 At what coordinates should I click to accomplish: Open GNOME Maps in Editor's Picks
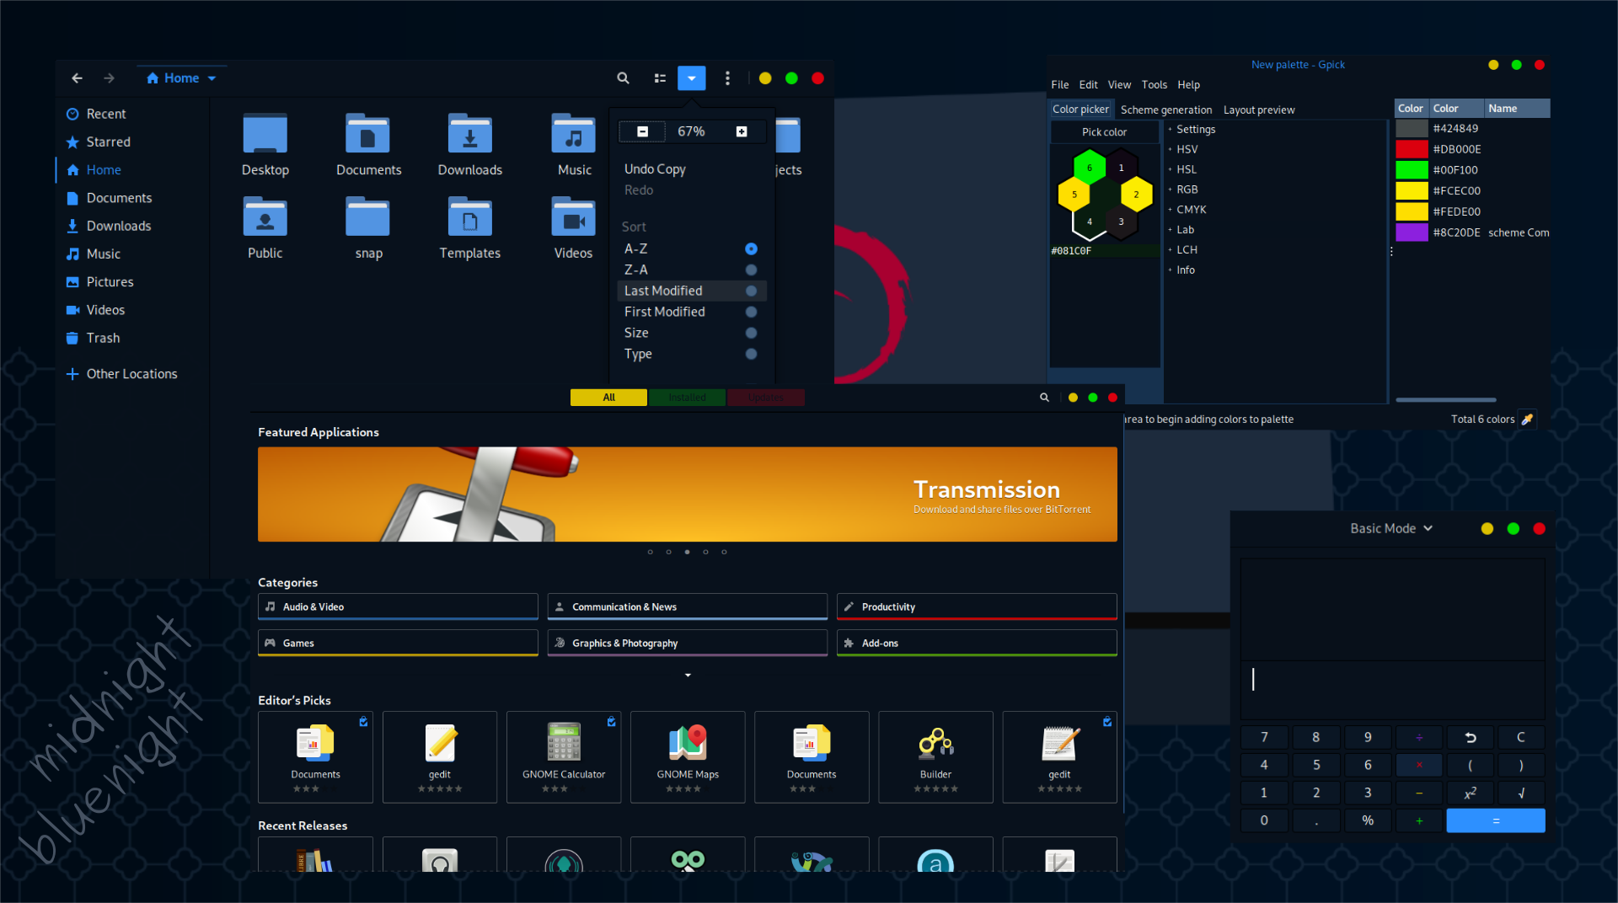click(688, 756)
